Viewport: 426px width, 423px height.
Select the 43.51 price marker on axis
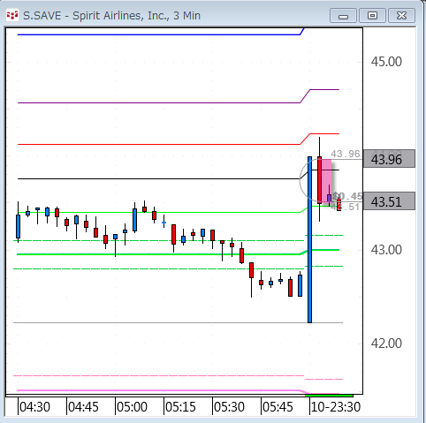point(389,201)
